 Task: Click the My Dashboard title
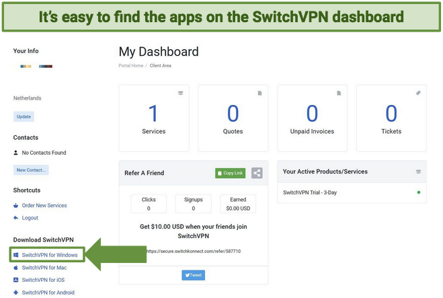pos(159,52)
